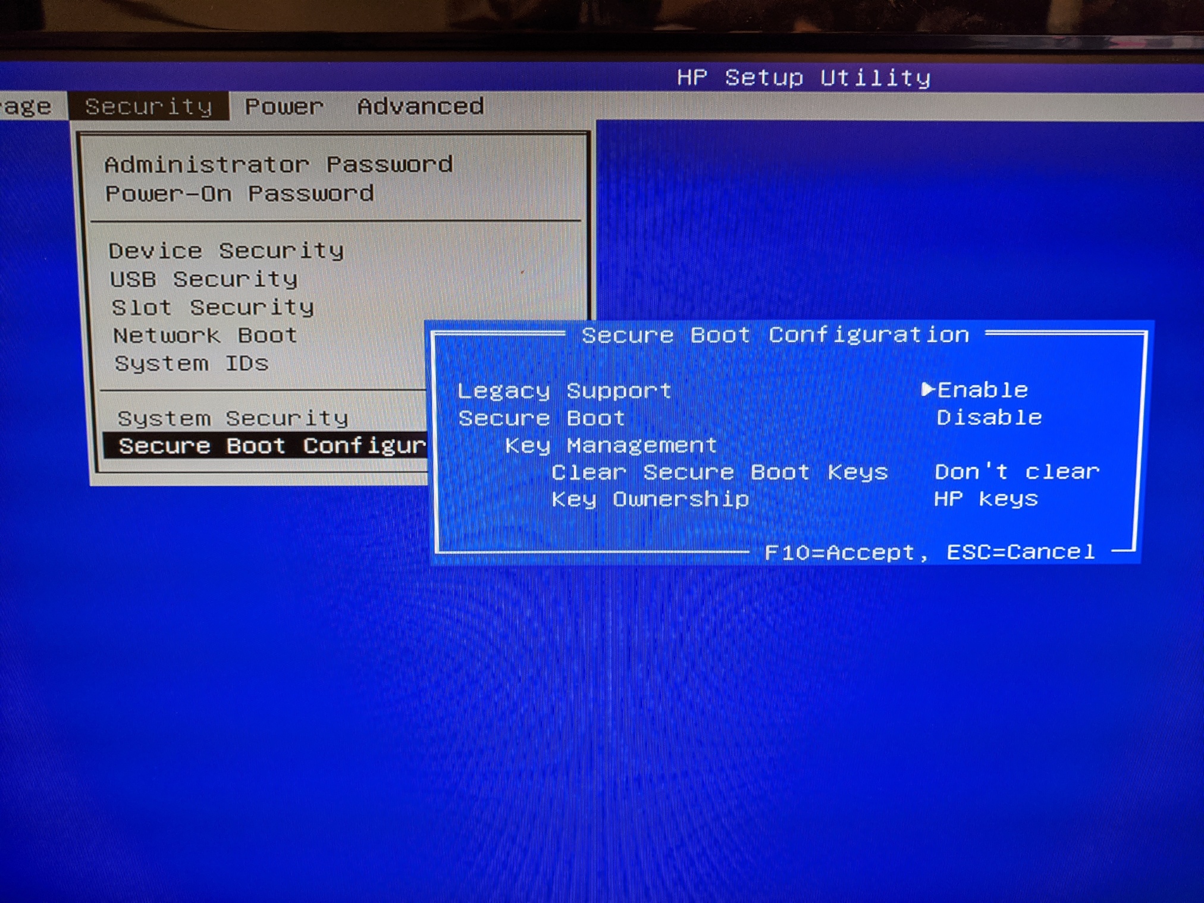Open System Security option

(233, 418)
